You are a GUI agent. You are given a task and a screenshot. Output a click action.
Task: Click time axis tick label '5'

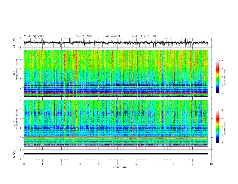[x=117, y=164]
